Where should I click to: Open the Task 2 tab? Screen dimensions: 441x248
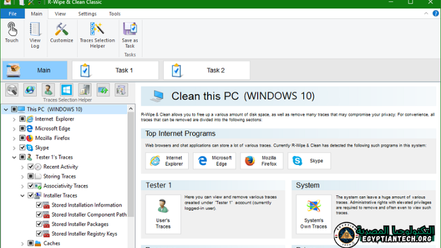pos(207,70)
